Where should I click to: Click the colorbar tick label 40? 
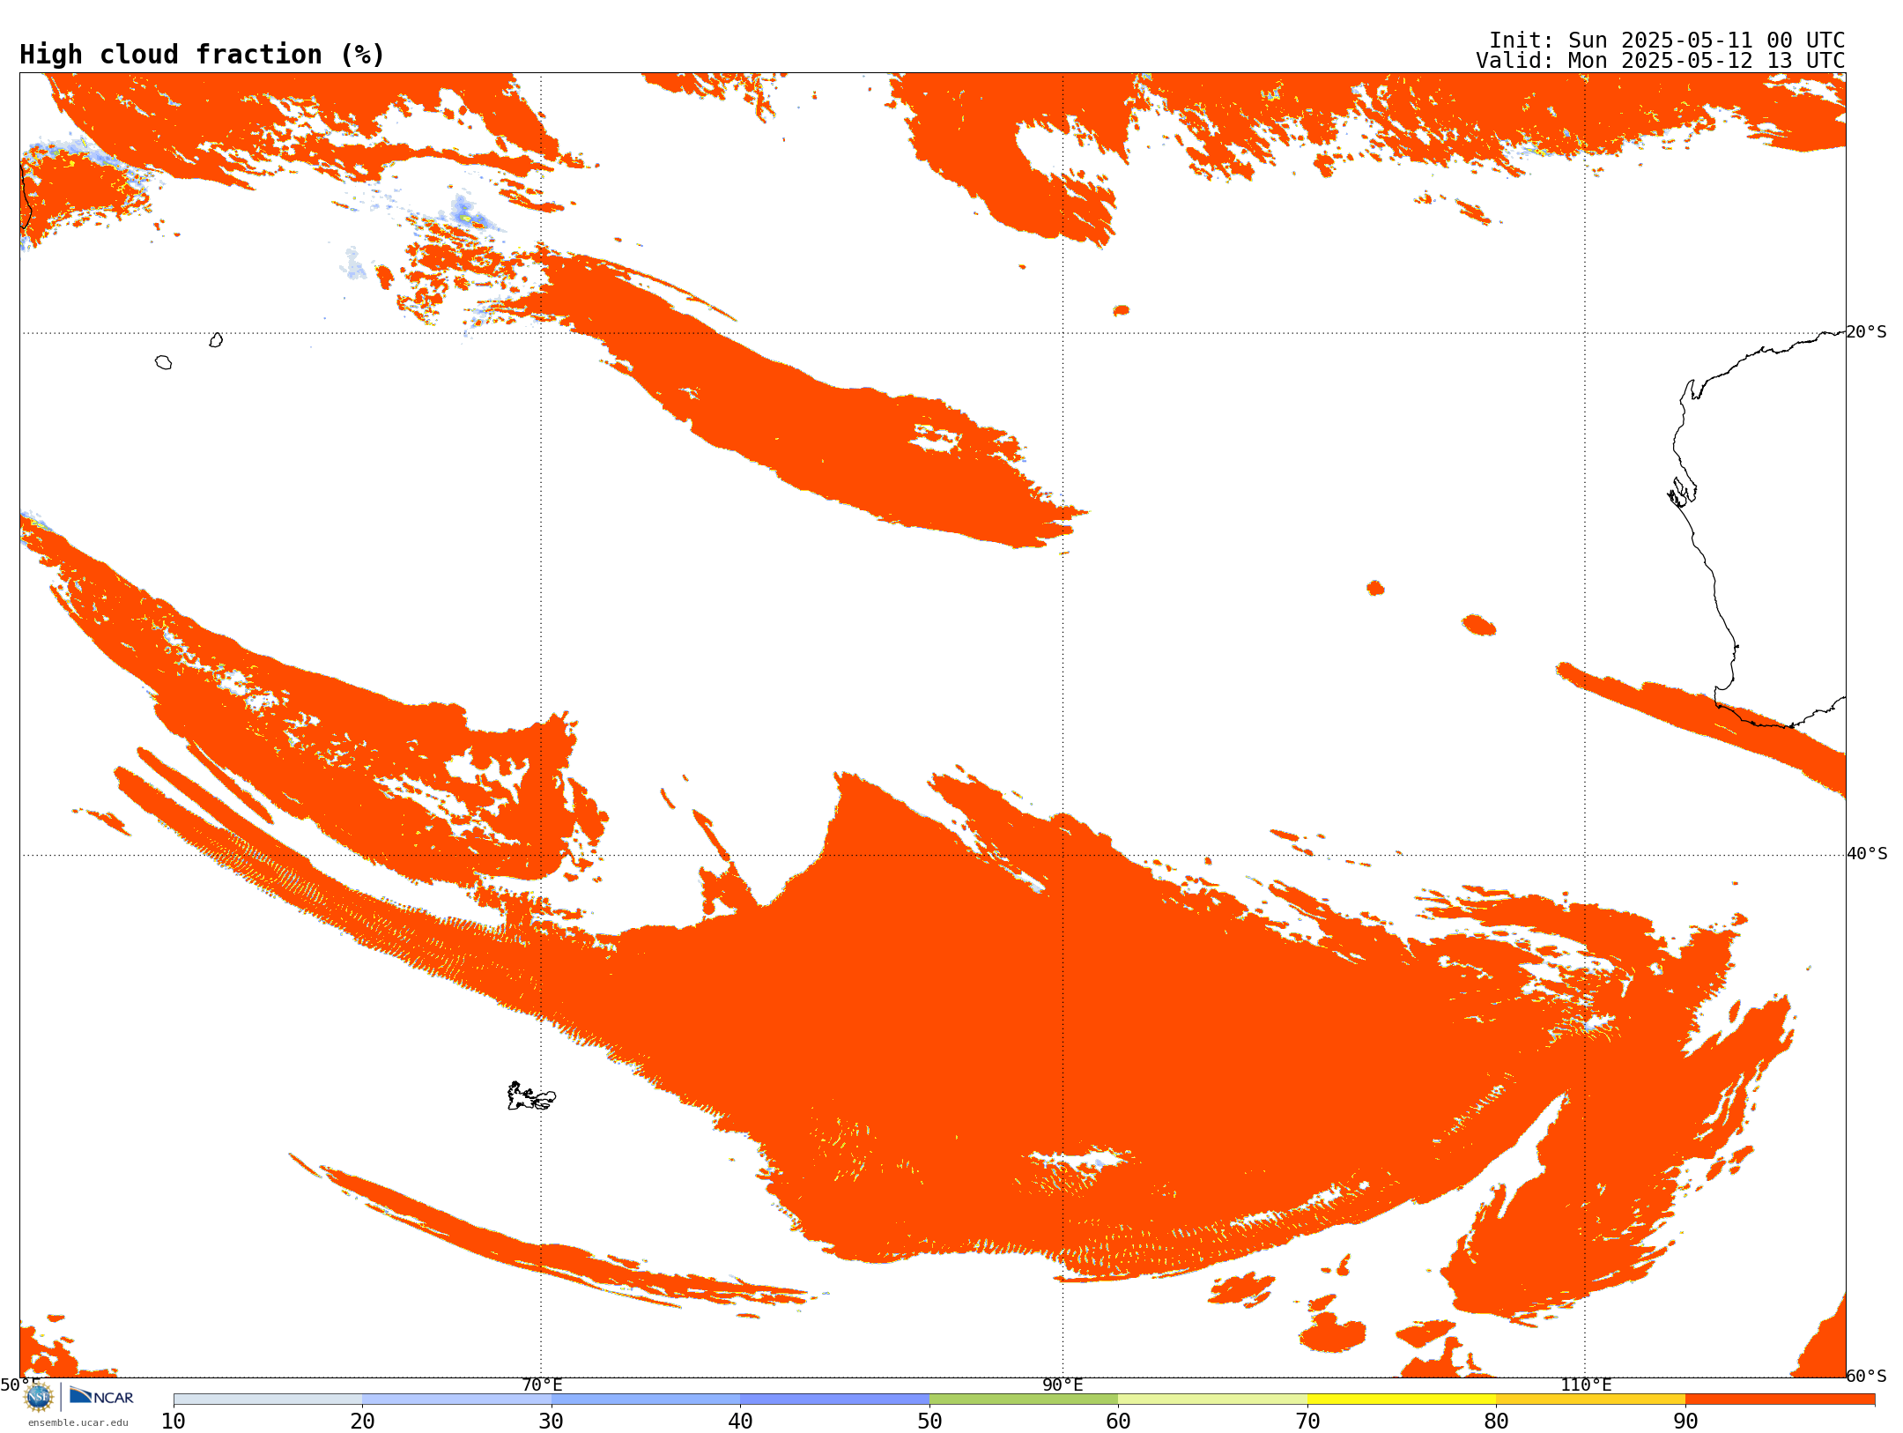coord(740,1422)
